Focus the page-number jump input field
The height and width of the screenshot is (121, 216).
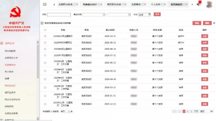(x=208, y=111)
